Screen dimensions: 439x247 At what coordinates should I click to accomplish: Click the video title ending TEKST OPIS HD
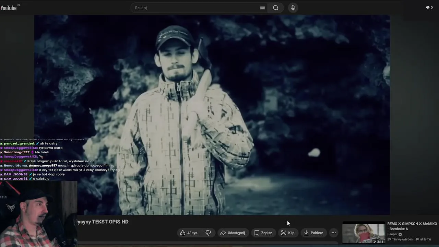pos(103,222)
